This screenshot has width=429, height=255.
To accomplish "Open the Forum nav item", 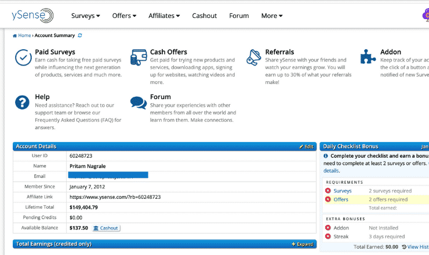I will point(239,16).
